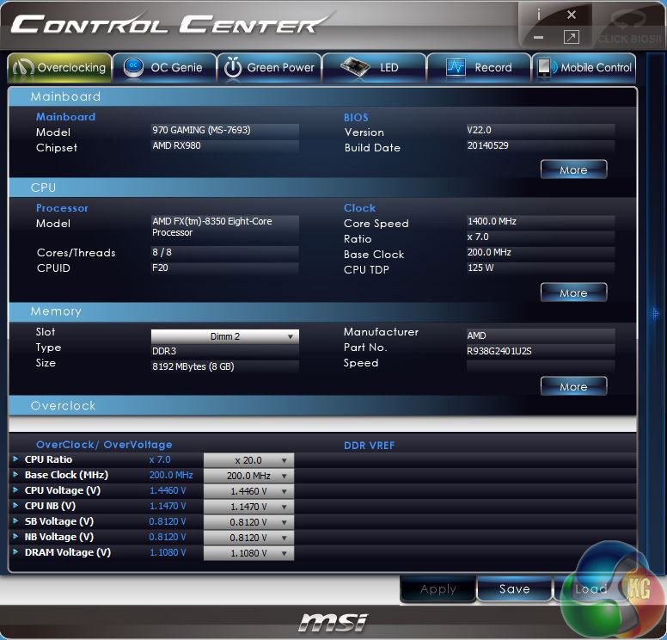Click the OverClock/ OverVoltage heading
This screenshot has width=667, height=640.
coord(104,445)
